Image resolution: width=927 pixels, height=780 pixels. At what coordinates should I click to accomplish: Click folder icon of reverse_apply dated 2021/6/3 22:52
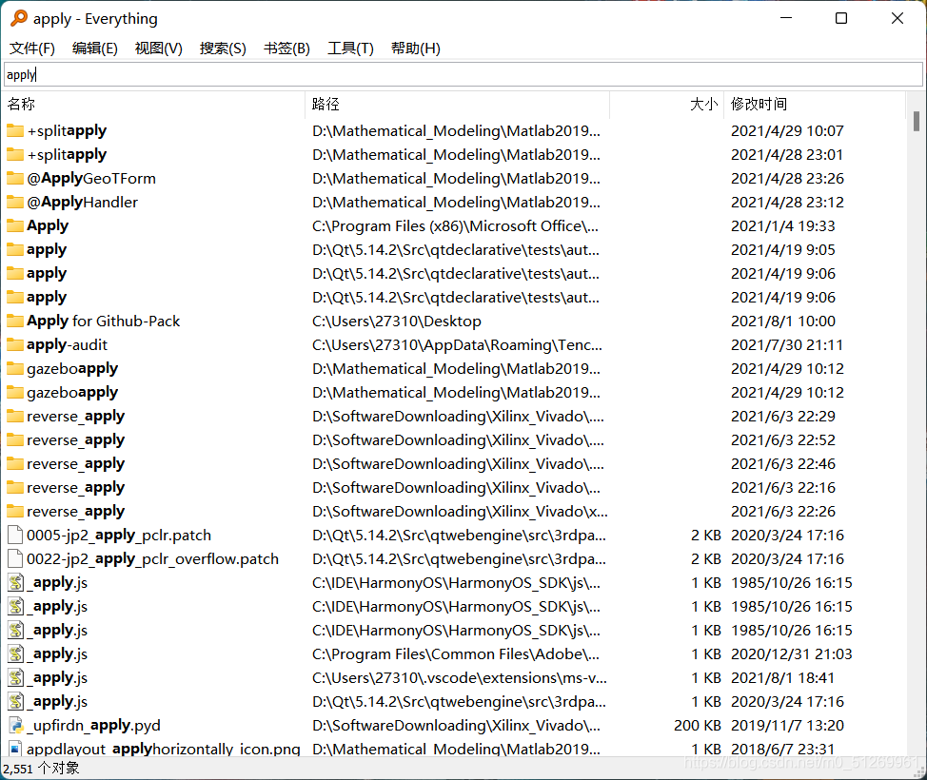15,439
